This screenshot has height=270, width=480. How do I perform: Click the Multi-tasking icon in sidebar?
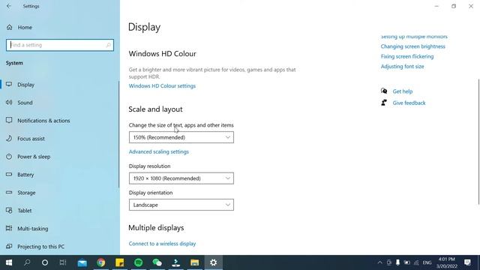coord(9,228)
